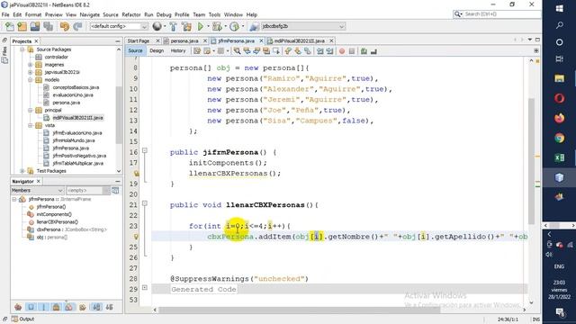Click the New File toolbar icon
576x324 pixels.
10,26
